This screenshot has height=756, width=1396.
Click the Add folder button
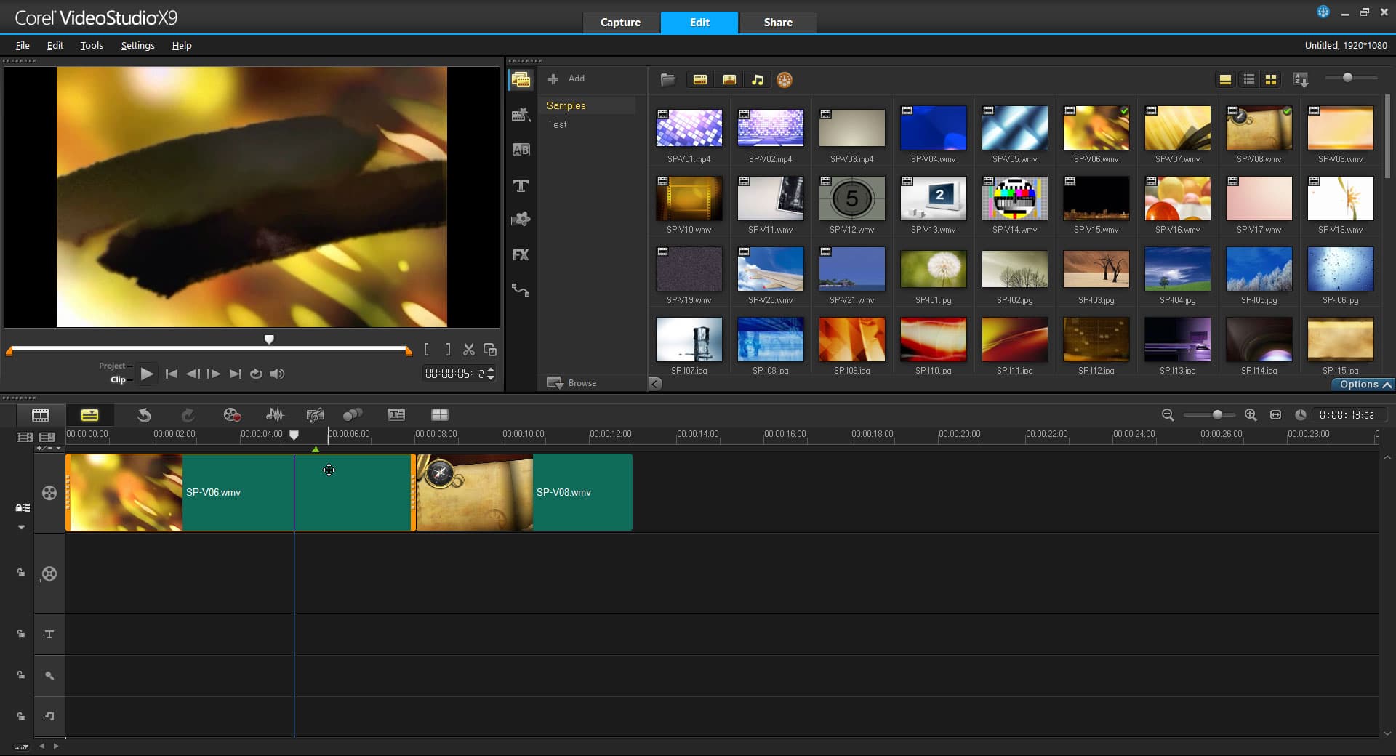tap(566, 79)
